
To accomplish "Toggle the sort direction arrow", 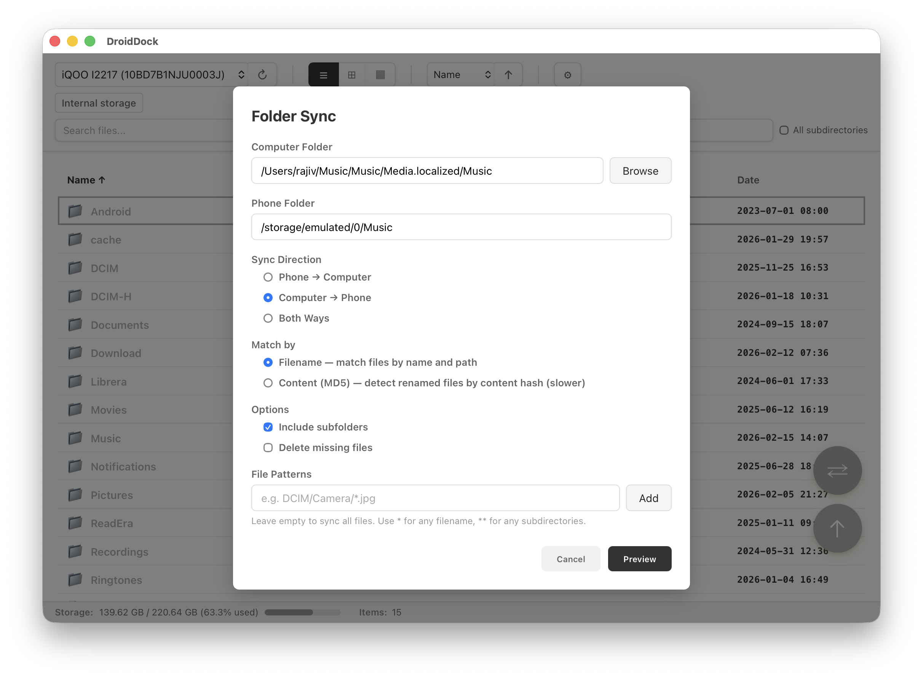I will tap(508, 74).
